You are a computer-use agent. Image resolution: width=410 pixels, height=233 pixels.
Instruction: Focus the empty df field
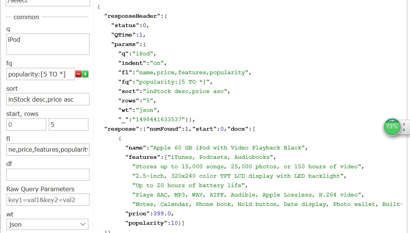click(48, 175)
